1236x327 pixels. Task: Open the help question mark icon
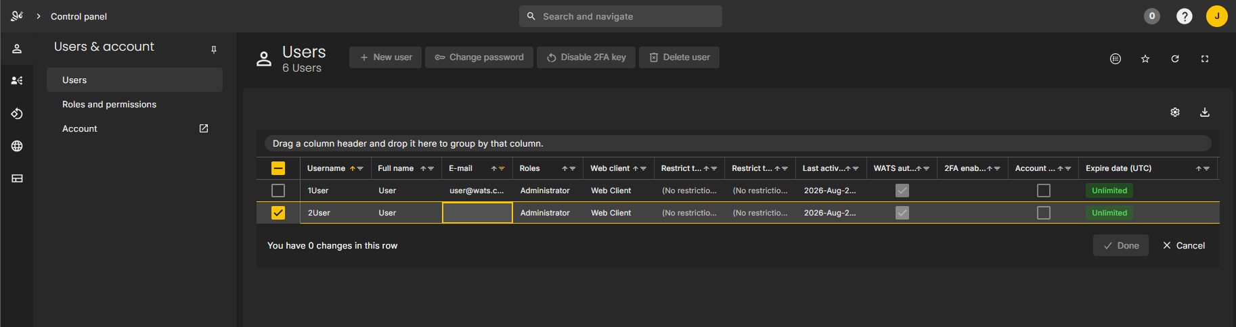1185,16
